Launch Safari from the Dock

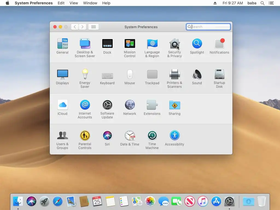[58, 201]
